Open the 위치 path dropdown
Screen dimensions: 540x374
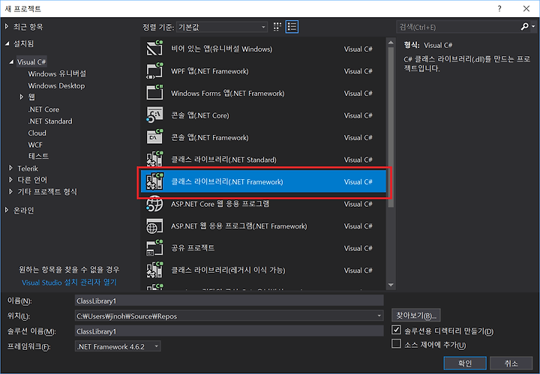pos(379,316)
